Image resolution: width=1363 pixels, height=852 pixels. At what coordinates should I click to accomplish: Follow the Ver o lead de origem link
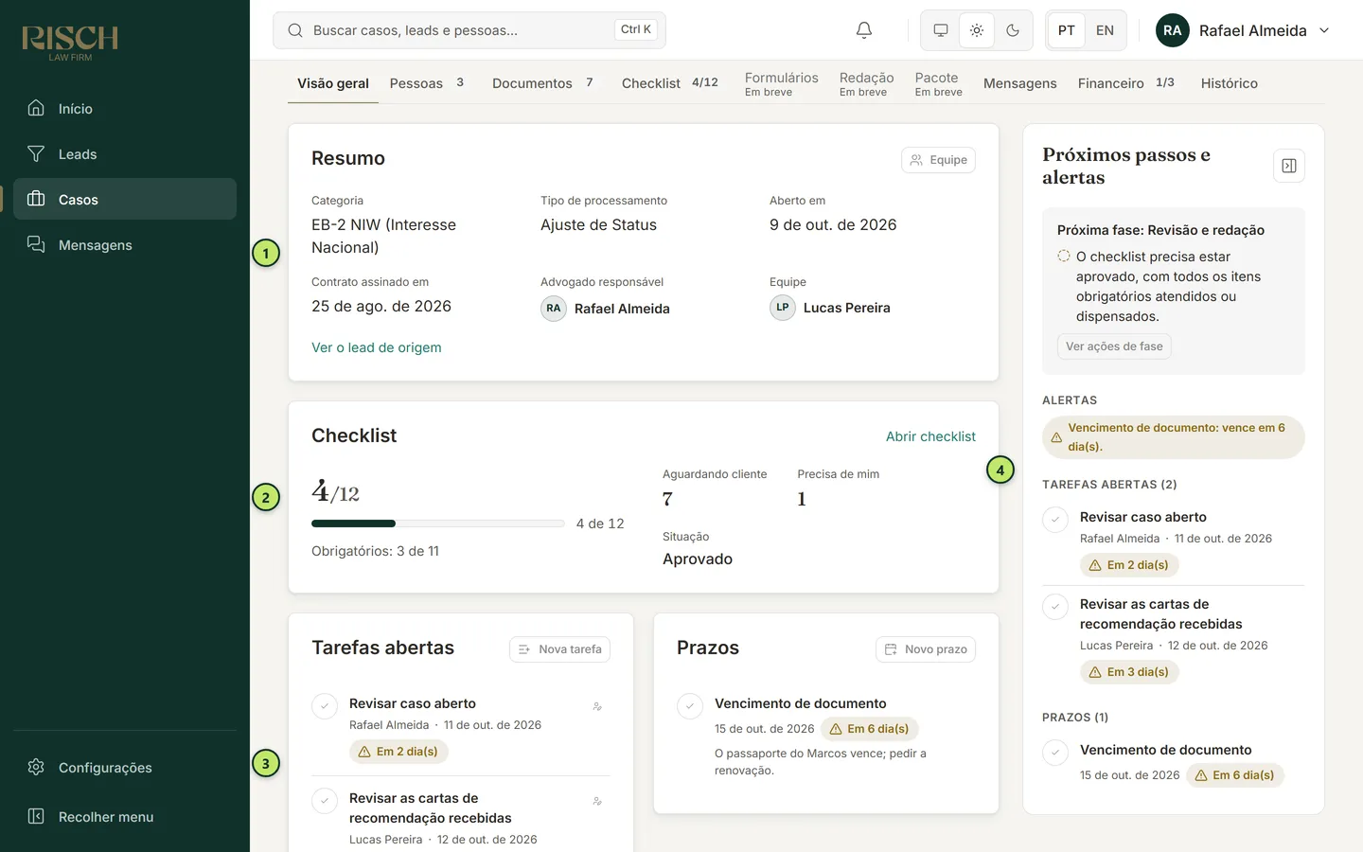click(x=377, y=347)
